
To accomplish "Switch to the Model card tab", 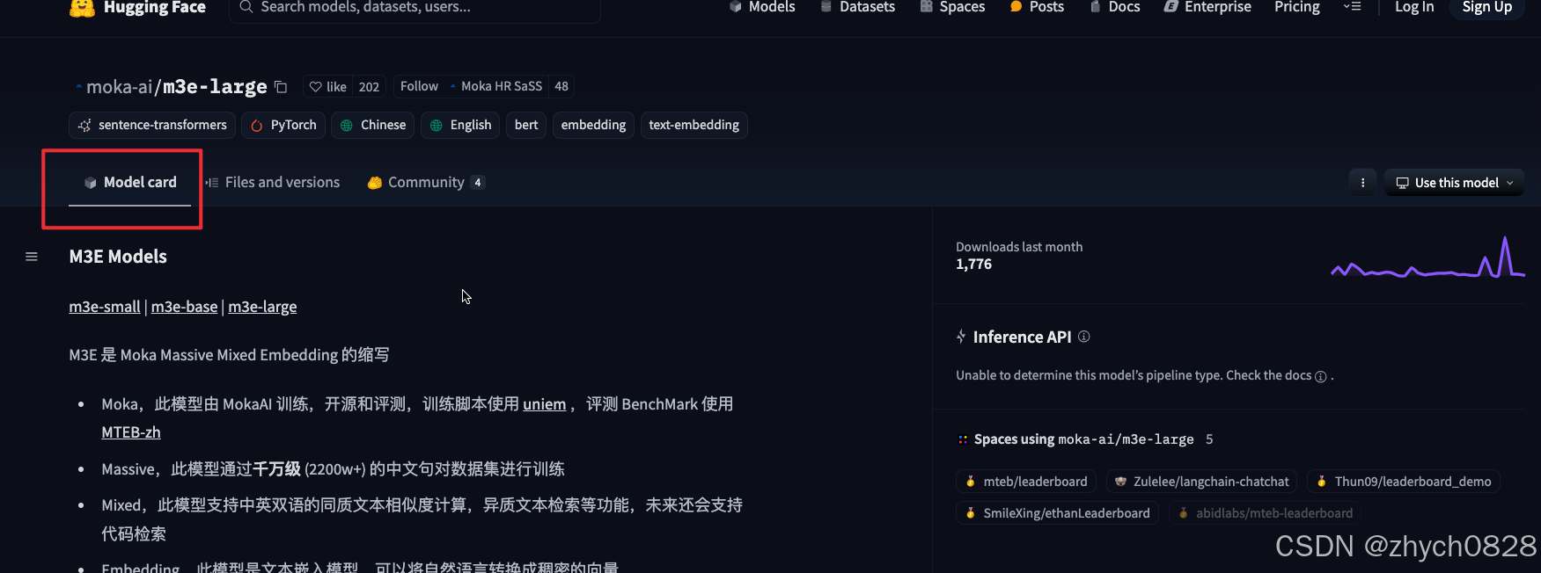I will pos(130,182).
